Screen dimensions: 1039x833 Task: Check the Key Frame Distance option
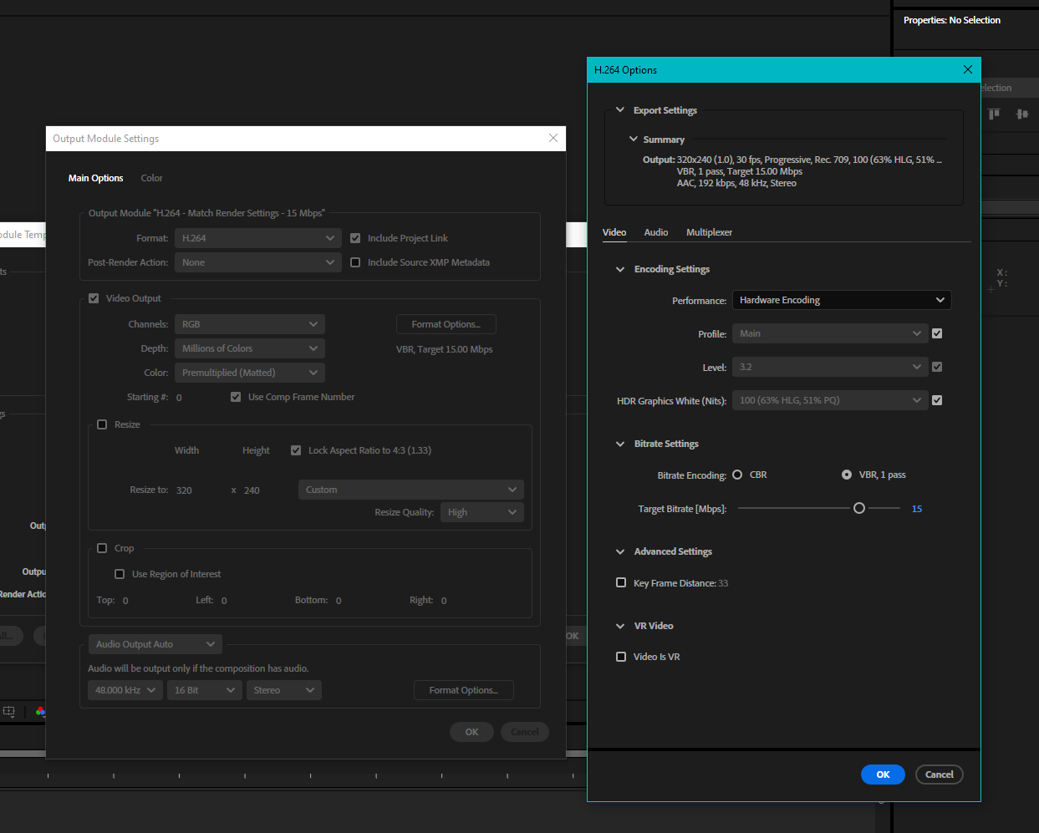(621, 582)
